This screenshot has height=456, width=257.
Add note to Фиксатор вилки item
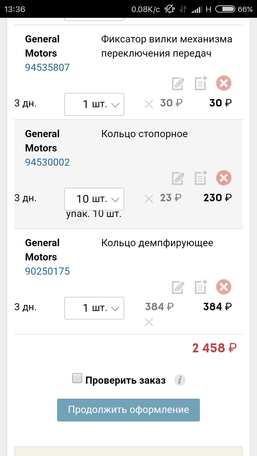point(201,84)
